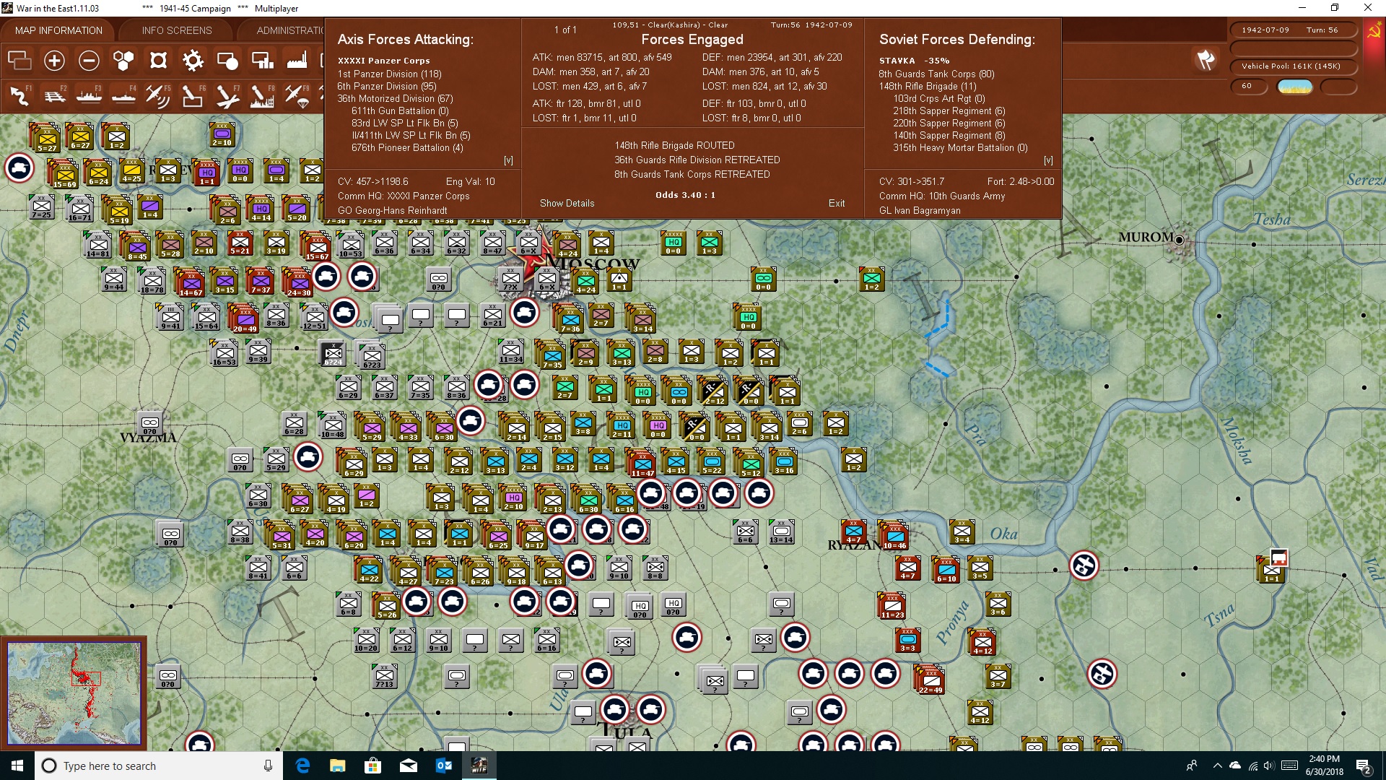This screenshot has width=1386, height=780.
Task: Click Comm HQ: XXXXI Panzer Corps text
Action: [x=404, y=196]
